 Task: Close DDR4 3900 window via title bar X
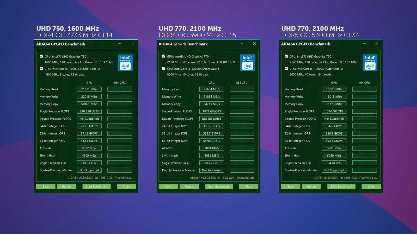click(254, 44)
